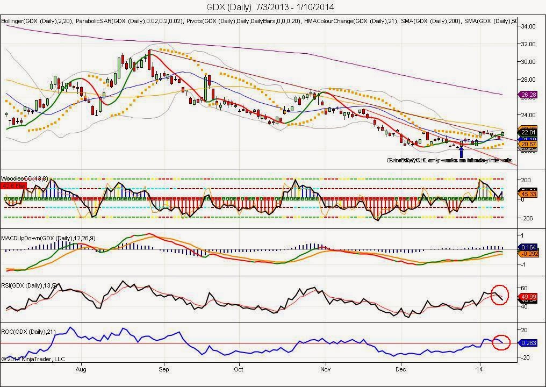Select the SMA(GDX (Daily),200) indicator label
The width and height of the screenshot is (546, 387).
tap(430, 21)
